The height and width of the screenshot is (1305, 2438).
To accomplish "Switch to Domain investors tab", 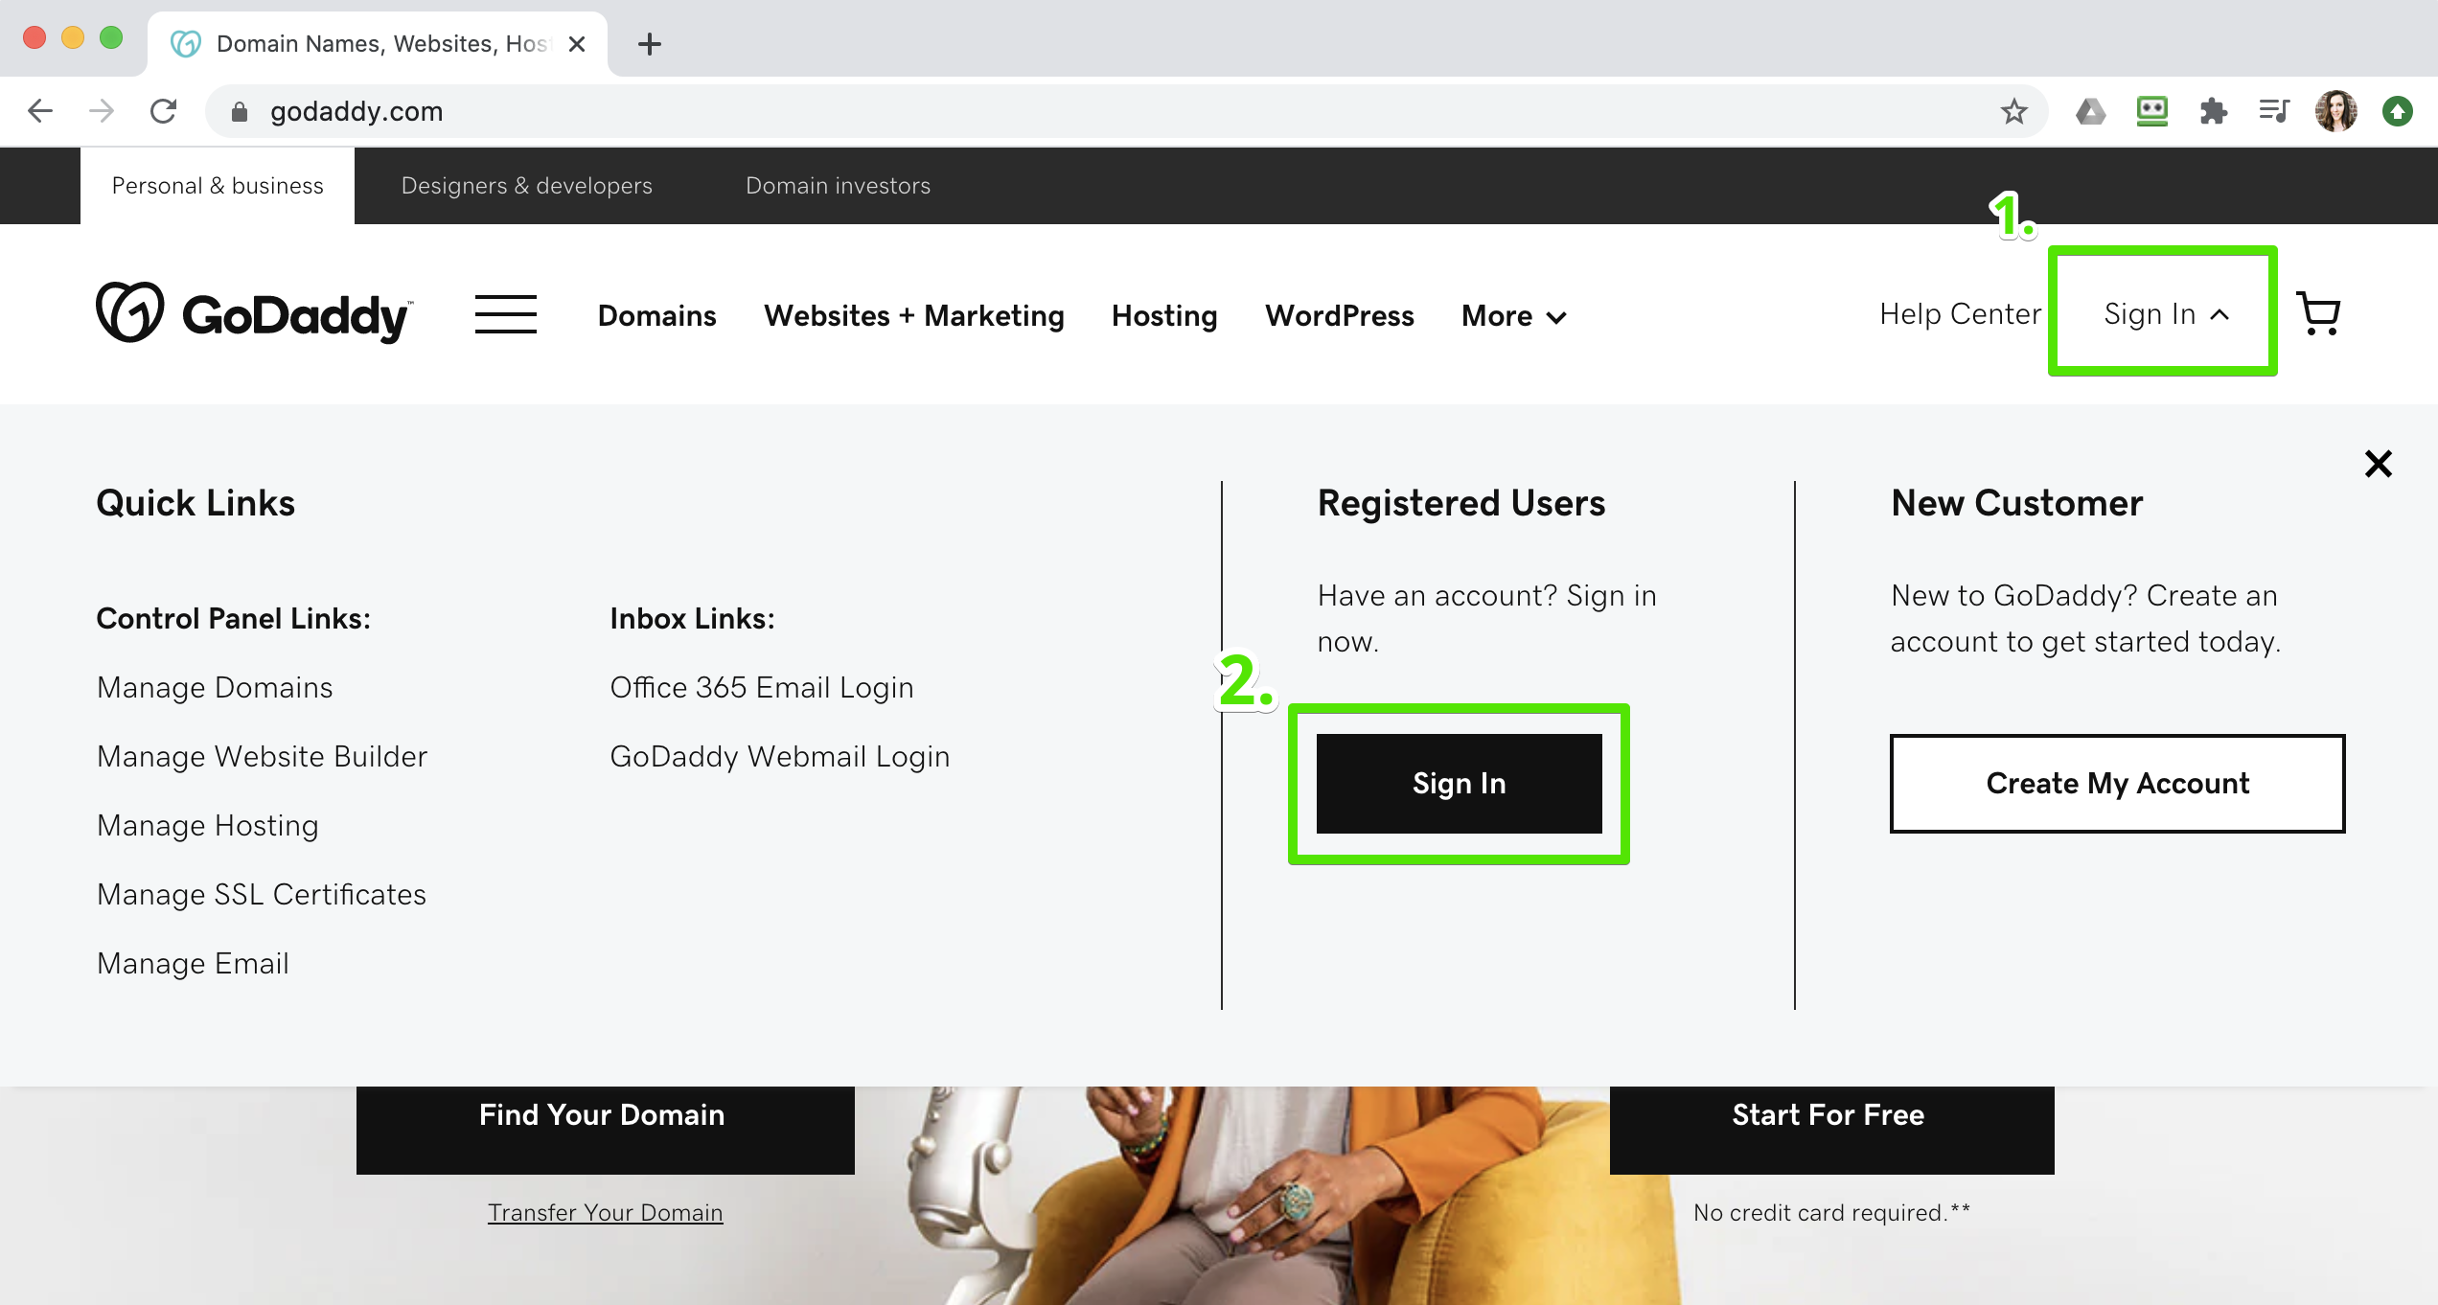I will (838, 186).
